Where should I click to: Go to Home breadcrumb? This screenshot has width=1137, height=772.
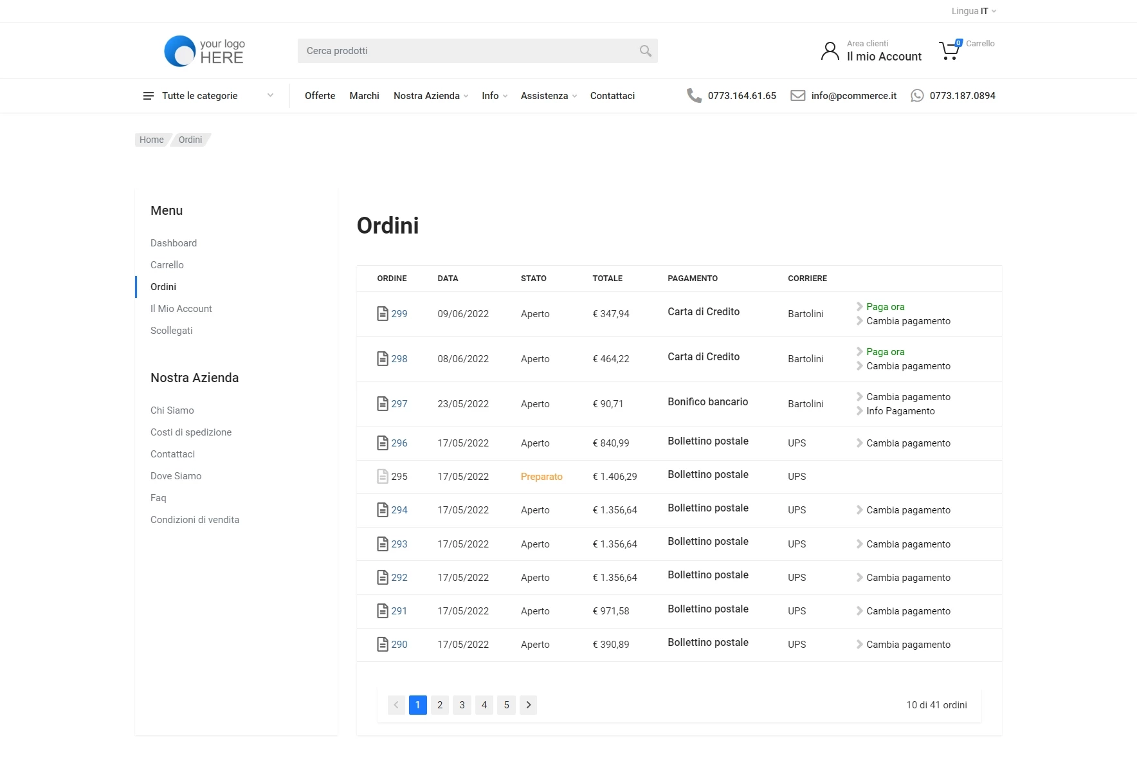(152, 140)
